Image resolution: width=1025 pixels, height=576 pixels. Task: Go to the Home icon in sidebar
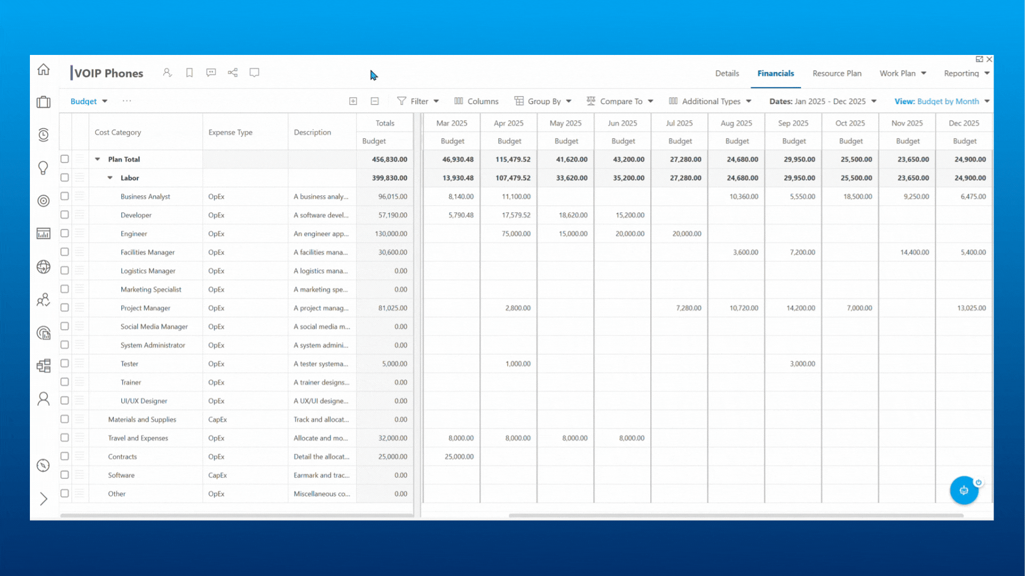click(43, 69)
